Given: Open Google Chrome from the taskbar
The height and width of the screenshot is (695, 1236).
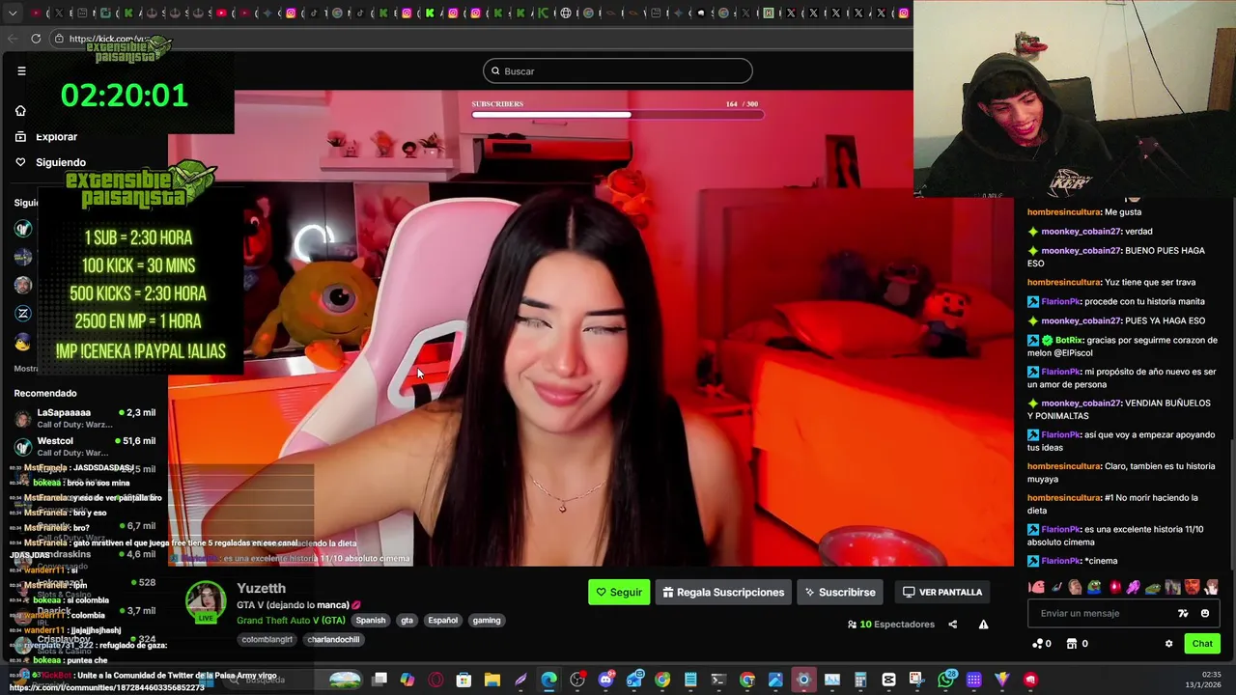Looking at the screenshot, I should [661, 680].
